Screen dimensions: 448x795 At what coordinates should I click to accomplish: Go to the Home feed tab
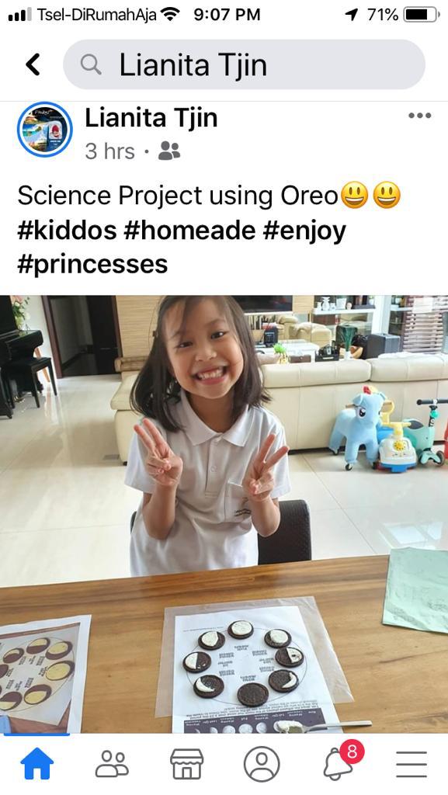click(37, 764)
